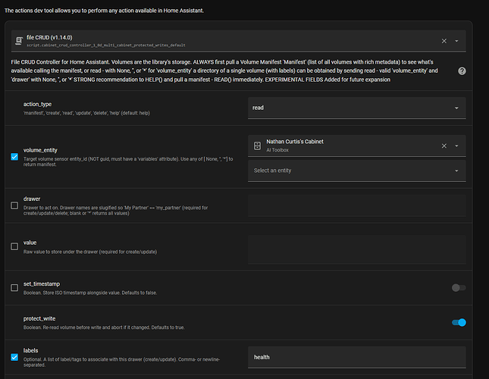Screen dimensions: 489x379
Task: Click the labels input containing health
Action: coord(356,356)
